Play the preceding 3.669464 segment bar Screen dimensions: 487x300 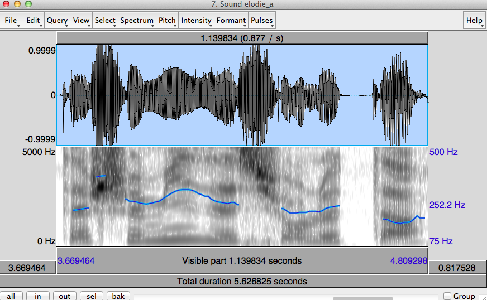coord(27,268)
